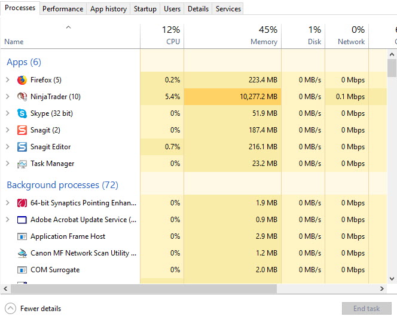Image resolution: width=397 pixels, height=323 pixels.
Task: Select the Snagit (2) app icon
Action: [22, 130]
